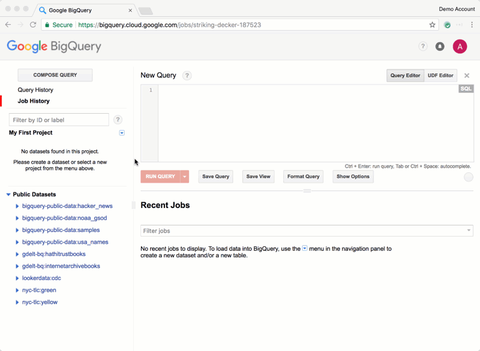Expand the nyc-tlc:green dataset arrow
This screenshot has height=351, width=480.
(x=17, y=290)
